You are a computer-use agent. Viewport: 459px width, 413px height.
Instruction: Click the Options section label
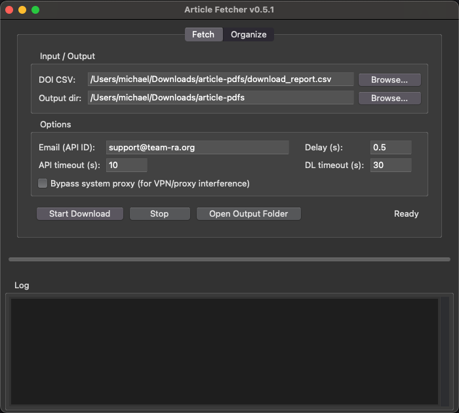pos(55,124)
